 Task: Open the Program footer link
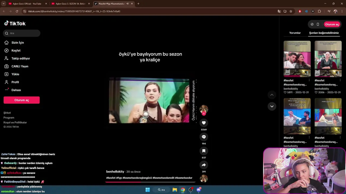9,118
